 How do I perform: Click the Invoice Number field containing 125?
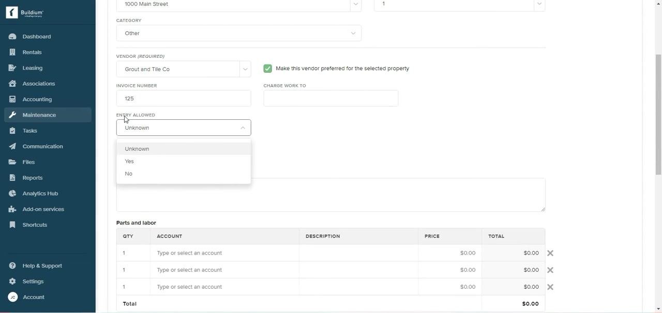[x=184, y=98]
